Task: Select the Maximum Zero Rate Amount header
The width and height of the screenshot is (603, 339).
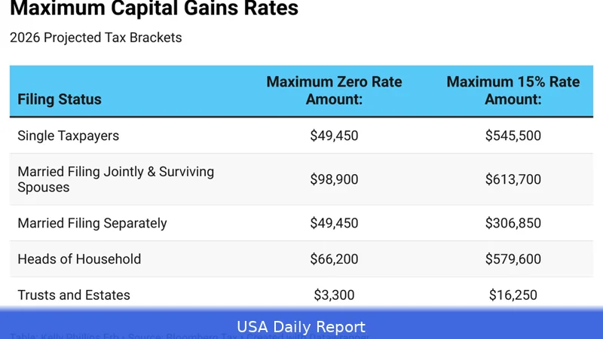Action: [334, 90]
